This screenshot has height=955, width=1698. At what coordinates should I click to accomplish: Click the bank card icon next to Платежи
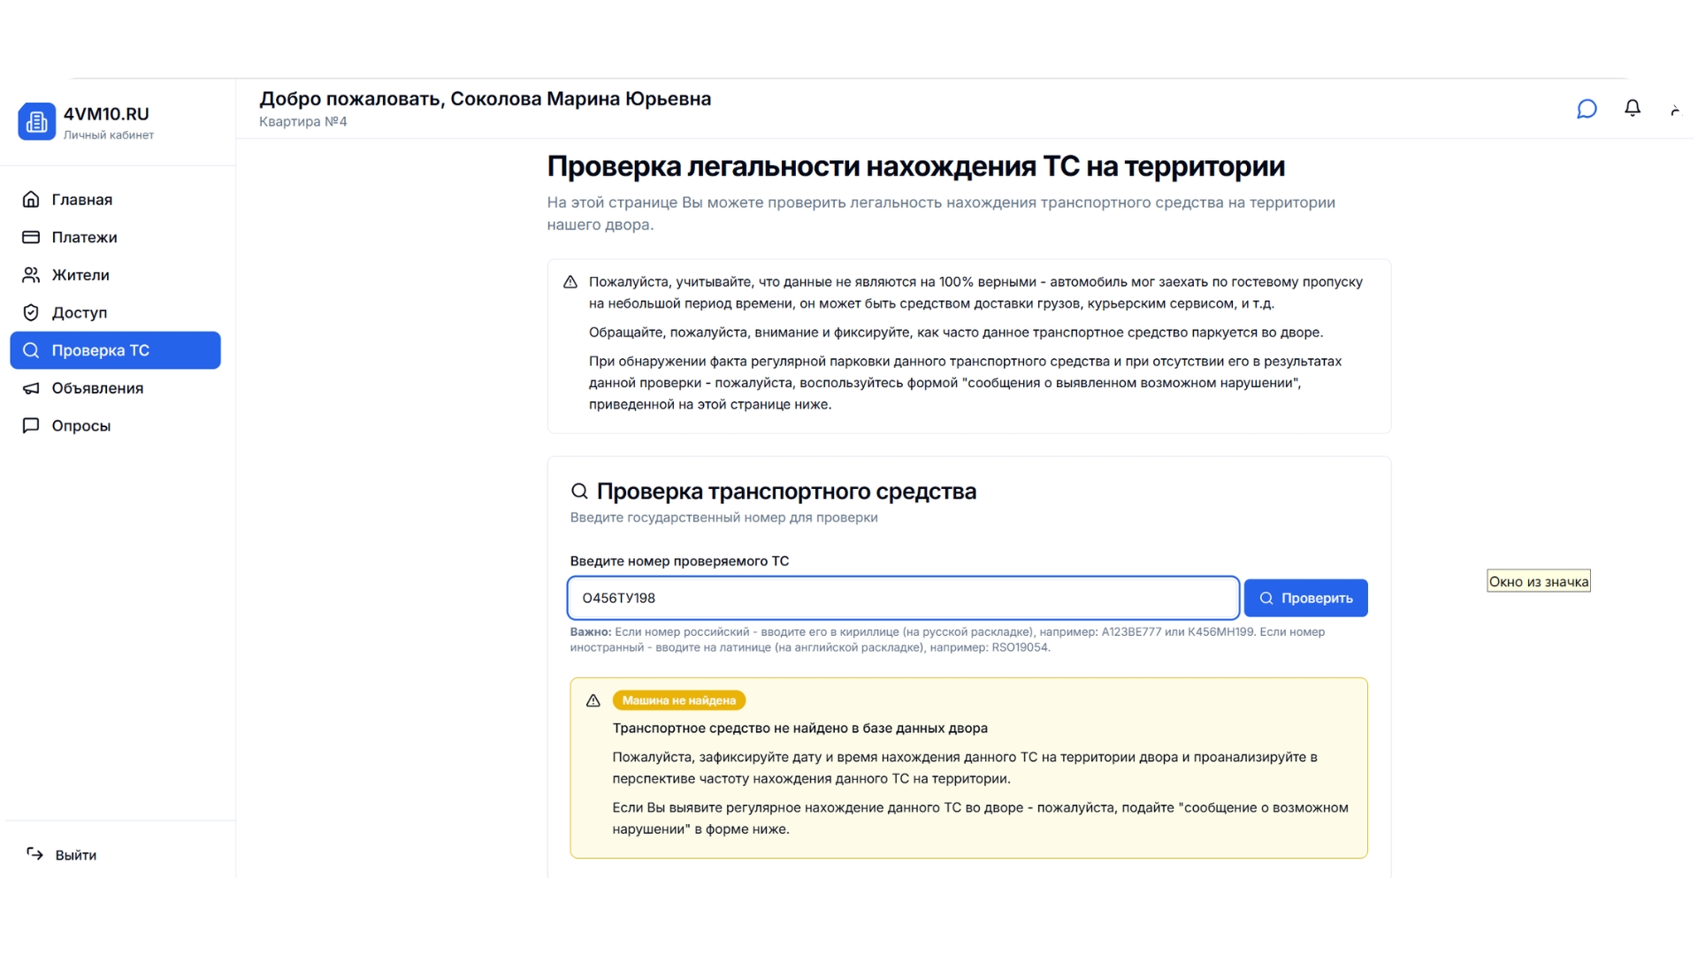click(x=31, y=237)
